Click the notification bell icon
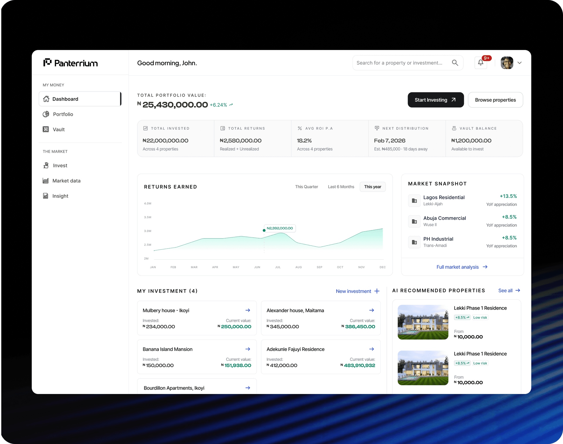This screenshot has height=444, width=563. (x=481, y=63)
